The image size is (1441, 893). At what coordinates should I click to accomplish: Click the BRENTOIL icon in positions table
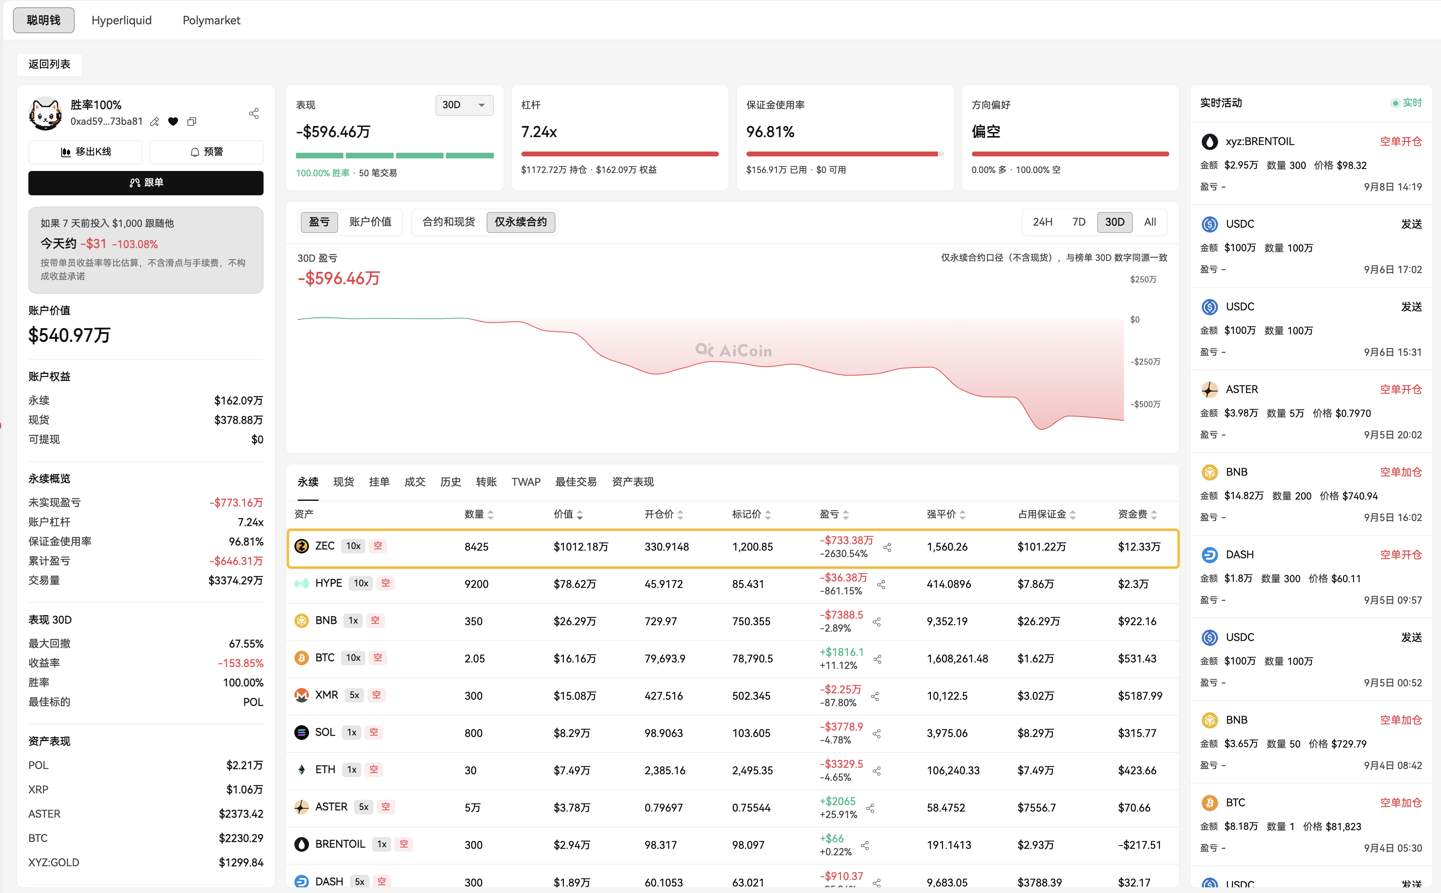[x=301, y=844]
